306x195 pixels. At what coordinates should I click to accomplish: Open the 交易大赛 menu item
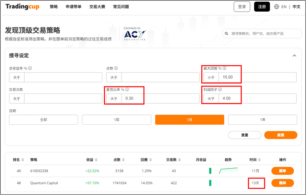coord(97,7)
